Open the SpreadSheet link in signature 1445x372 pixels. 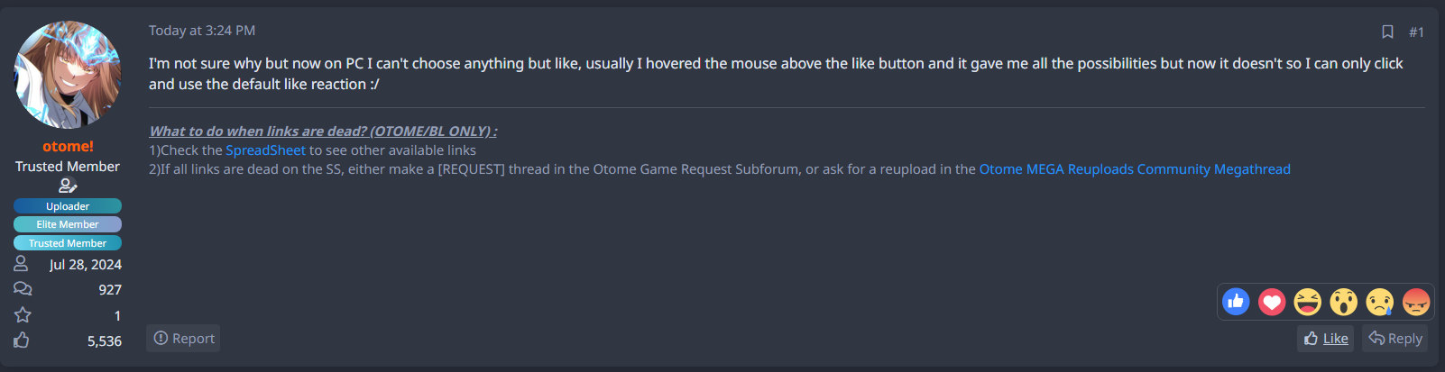coord(265,150)
